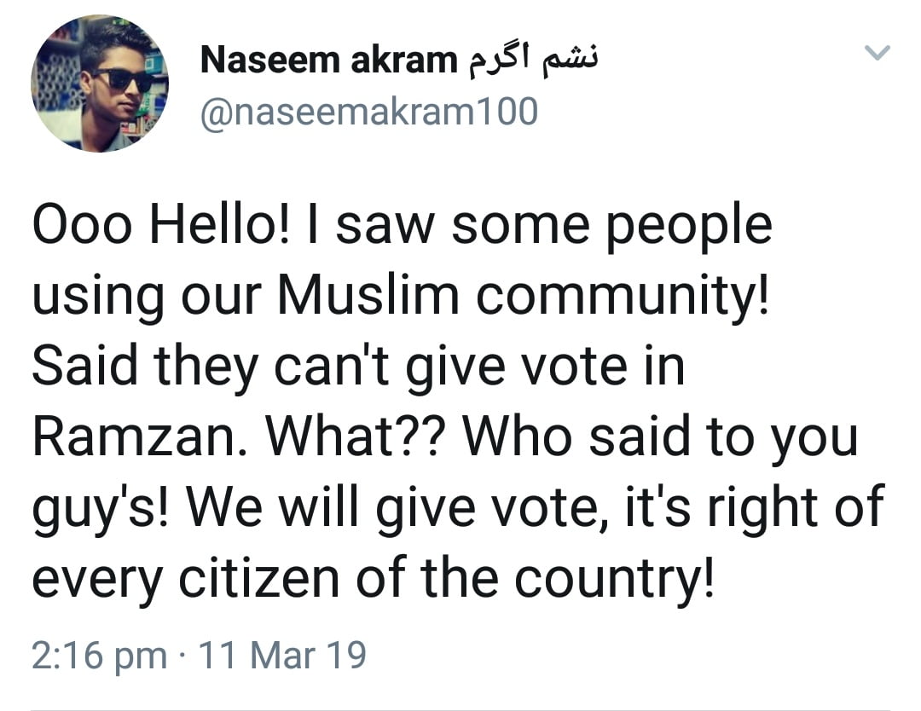Open the tweet options chevron menu

877,54
